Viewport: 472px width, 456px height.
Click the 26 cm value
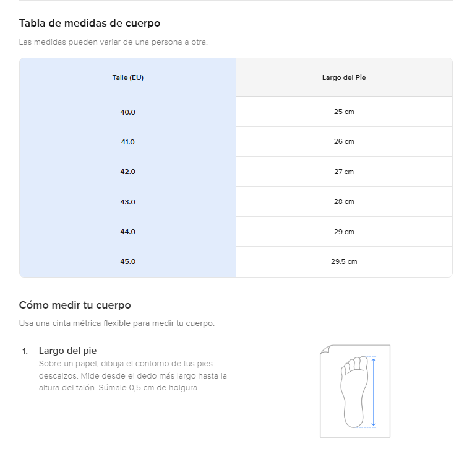344,141
